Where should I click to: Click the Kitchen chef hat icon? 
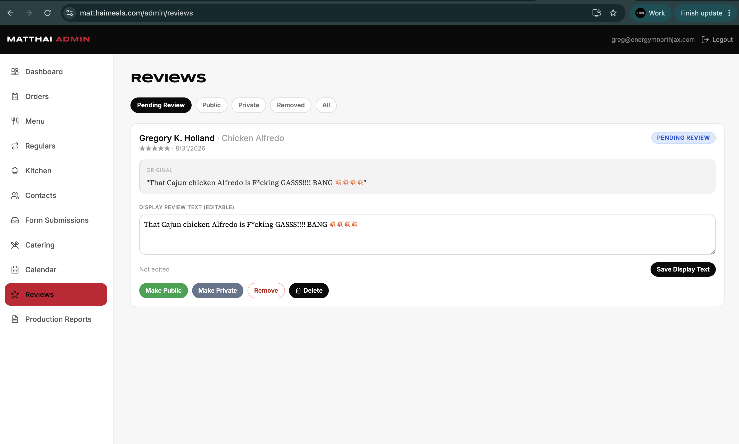point(15,170)
